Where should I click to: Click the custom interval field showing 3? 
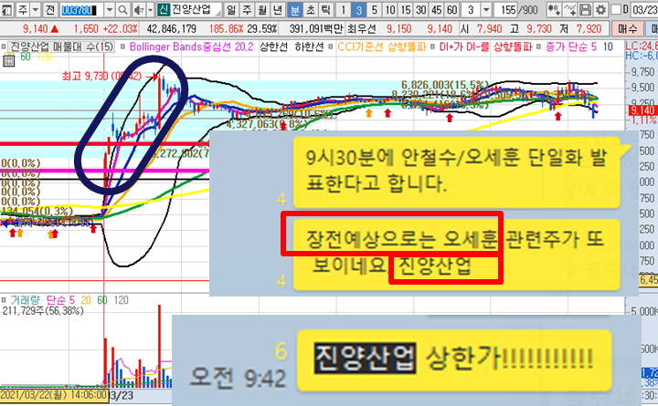pyautogui.click(x=471, y=9)
